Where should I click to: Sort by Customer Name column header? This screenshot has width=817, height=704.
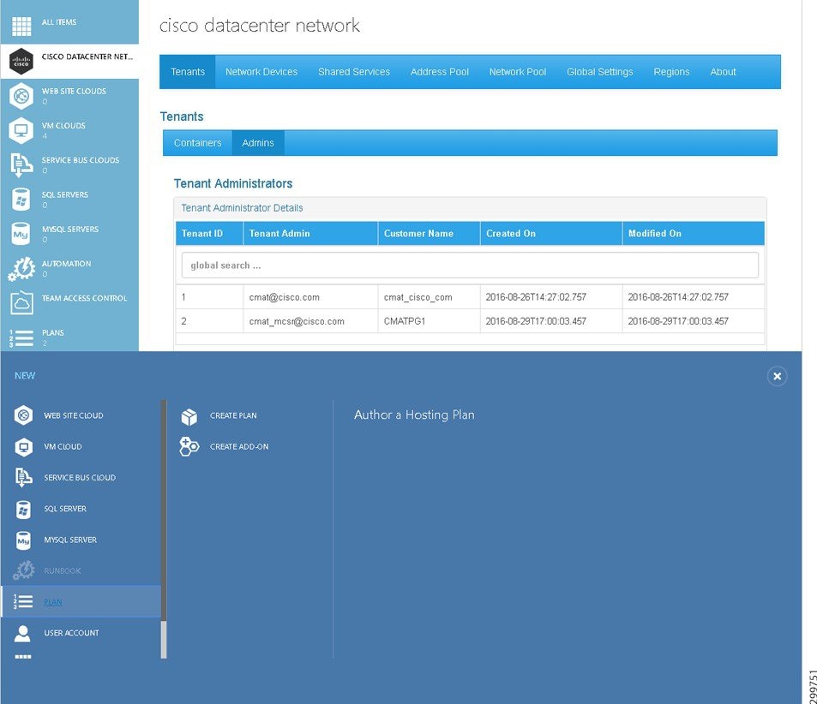(429, 233)
